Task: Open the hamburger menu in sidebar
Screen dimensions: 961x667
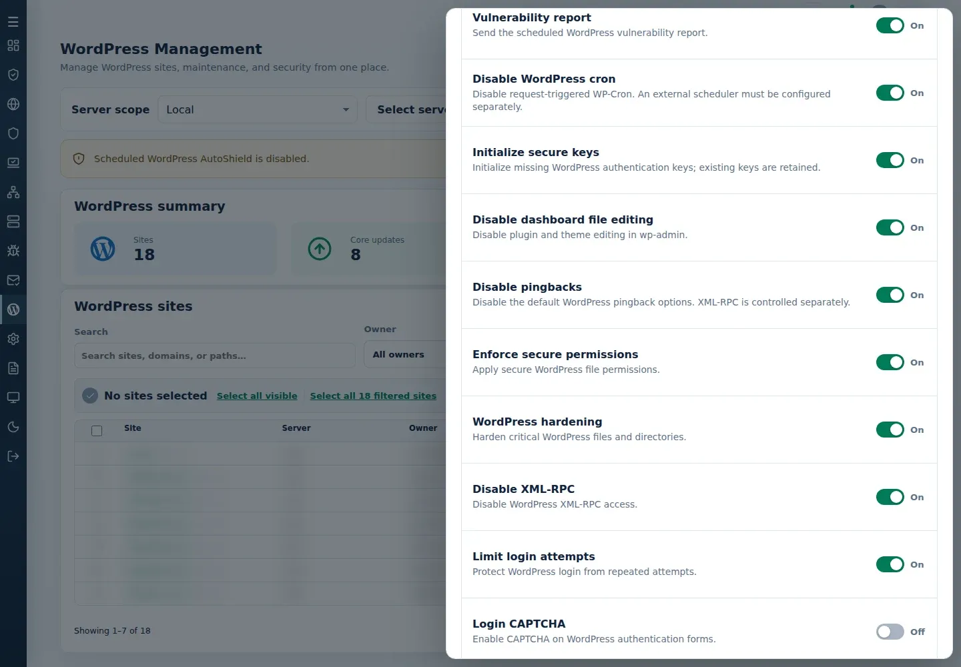Action: click(13, 22)
